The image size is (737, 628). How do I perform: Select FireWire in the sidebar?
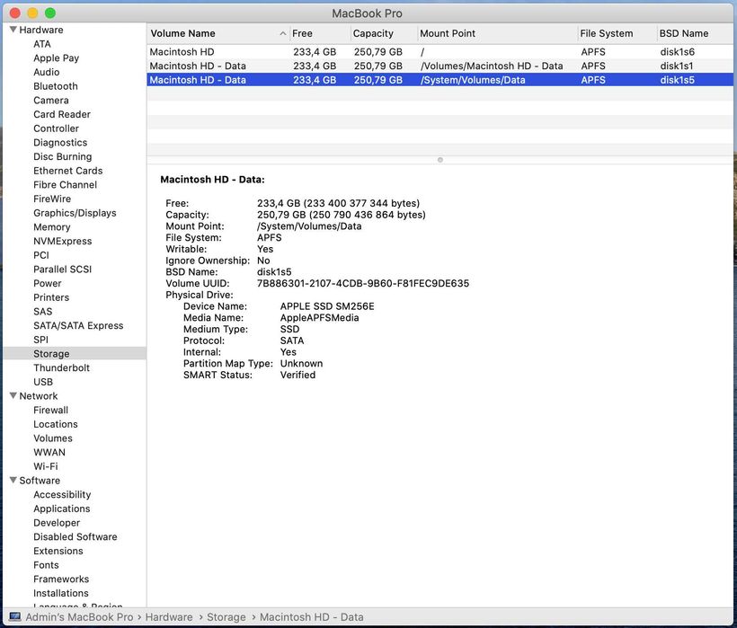coord(52,199)
